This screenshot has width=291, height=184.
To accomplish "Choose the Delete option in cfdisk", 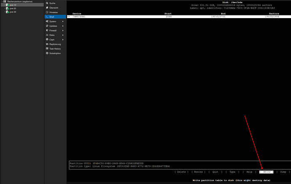I will [181, 172].
